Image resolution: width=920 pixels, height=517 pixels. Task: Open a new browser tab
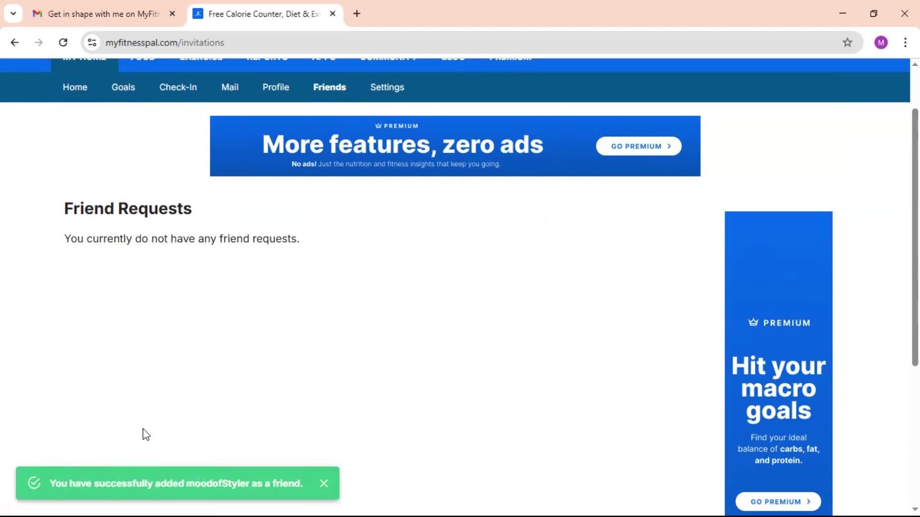[357, 14]
